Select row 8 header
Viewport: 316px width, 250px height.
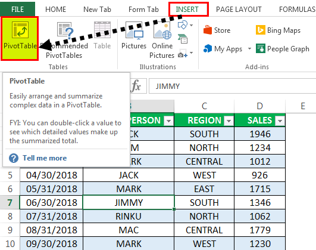pos(10,216)
